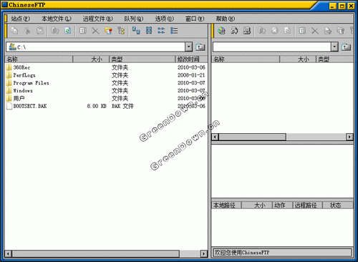358x262 pixels.
Task: Go up one folder in local pane
Action: [200, 47]
